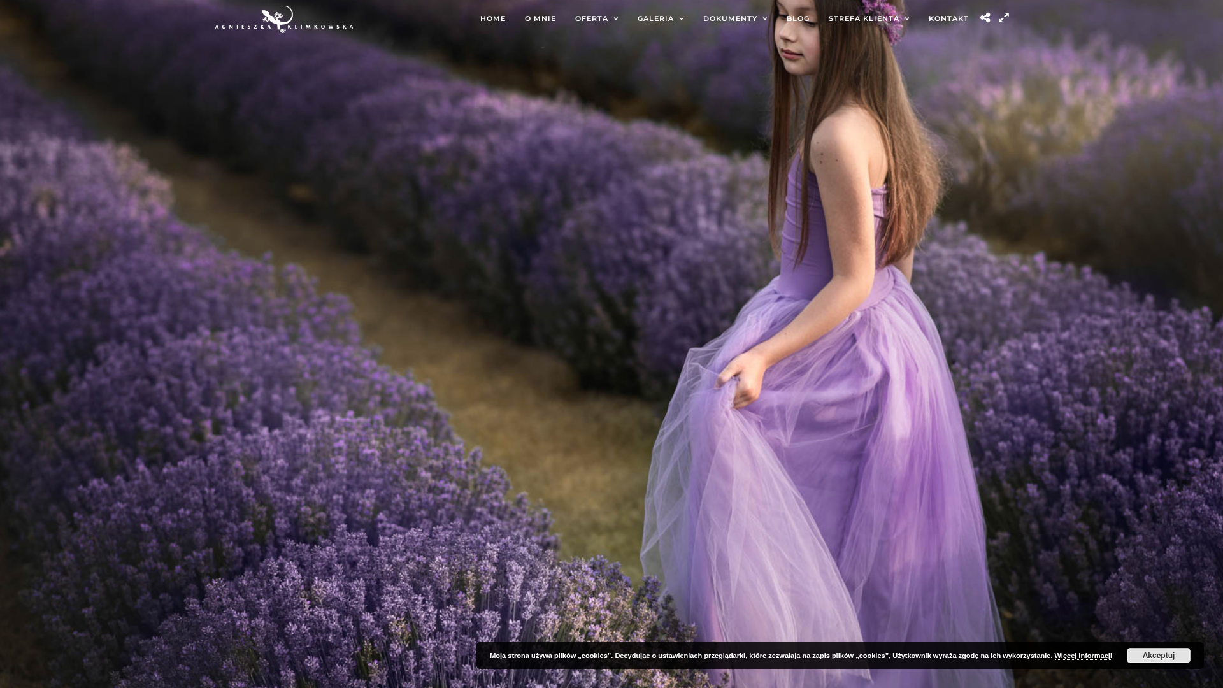The height and width of the screenshot is (688, 1223).
Task: Follow the Więcej informacji cookie link
Action: (x=1083, y=656)
